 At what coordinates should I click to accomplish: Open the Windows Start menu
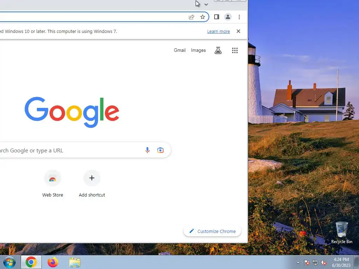(9, 262)
